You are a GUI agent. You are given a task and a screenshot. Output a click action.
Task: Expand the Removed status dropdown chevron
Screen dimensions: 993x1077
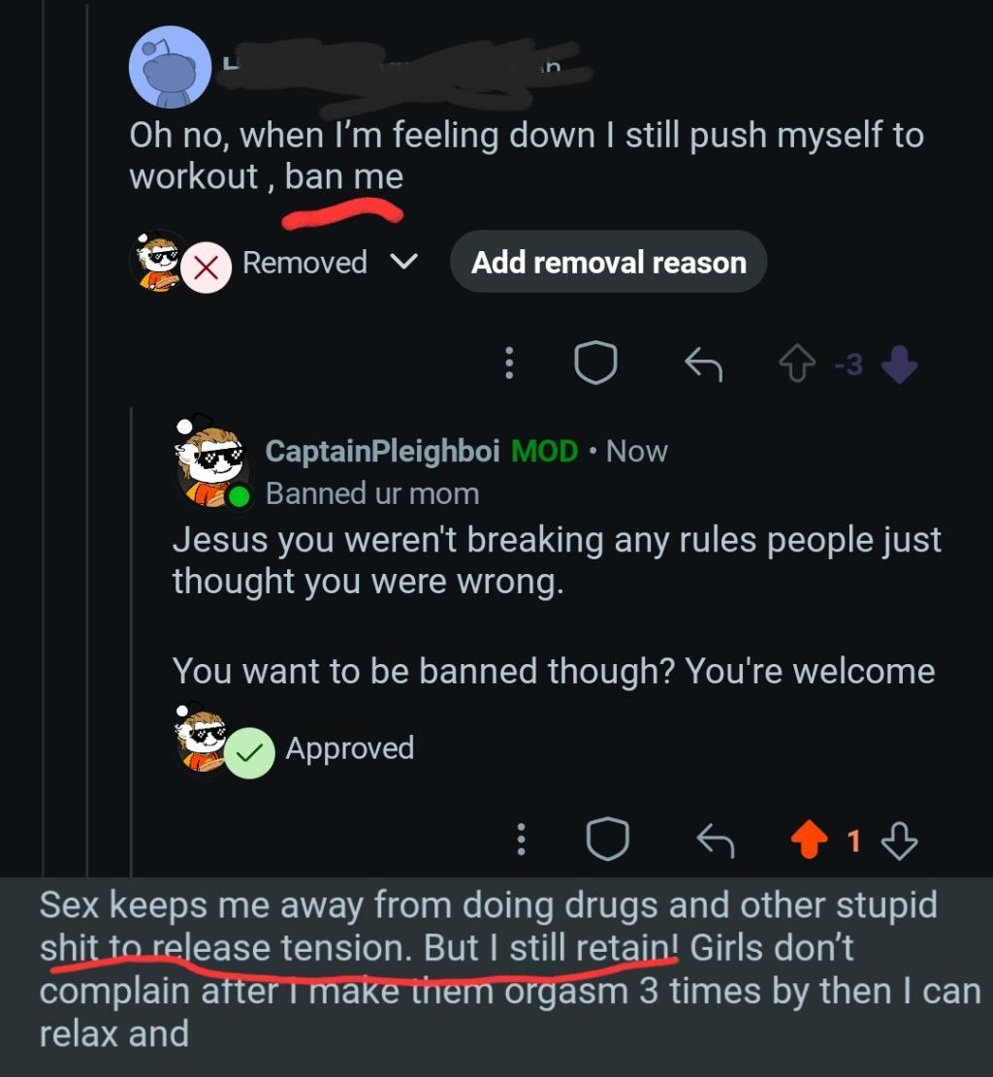pos(406,262)
